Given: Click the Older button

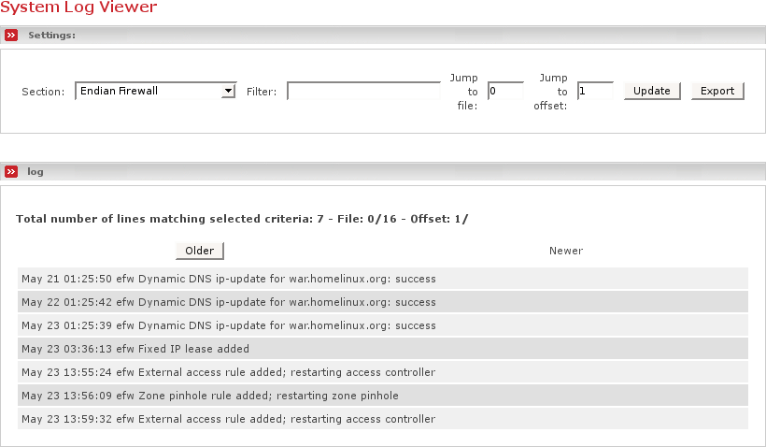Looking at the screenshot, I should pyautogui.click(x=200, y=251).
